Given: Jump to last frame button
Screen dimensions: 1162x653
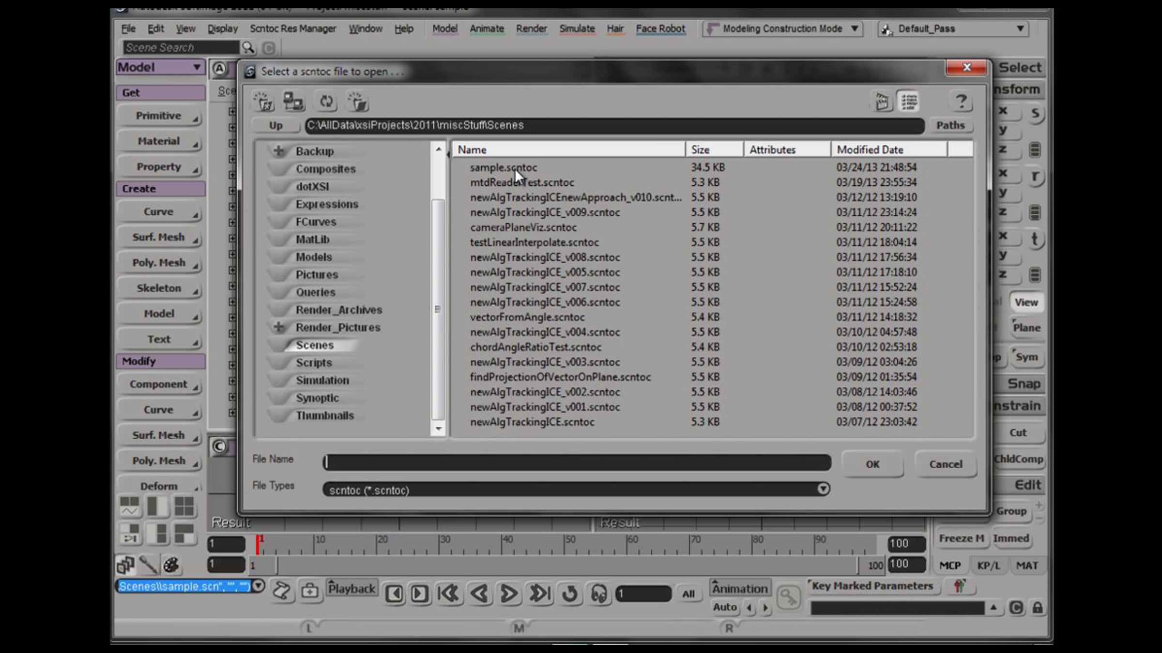Looking at the screenshot, I should (x=539, y=594).
